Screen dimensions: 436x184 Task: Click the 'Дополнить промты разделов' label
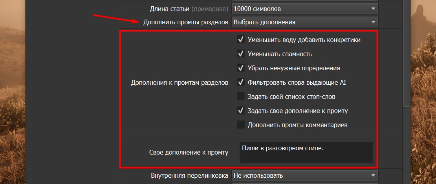point(186,22)
